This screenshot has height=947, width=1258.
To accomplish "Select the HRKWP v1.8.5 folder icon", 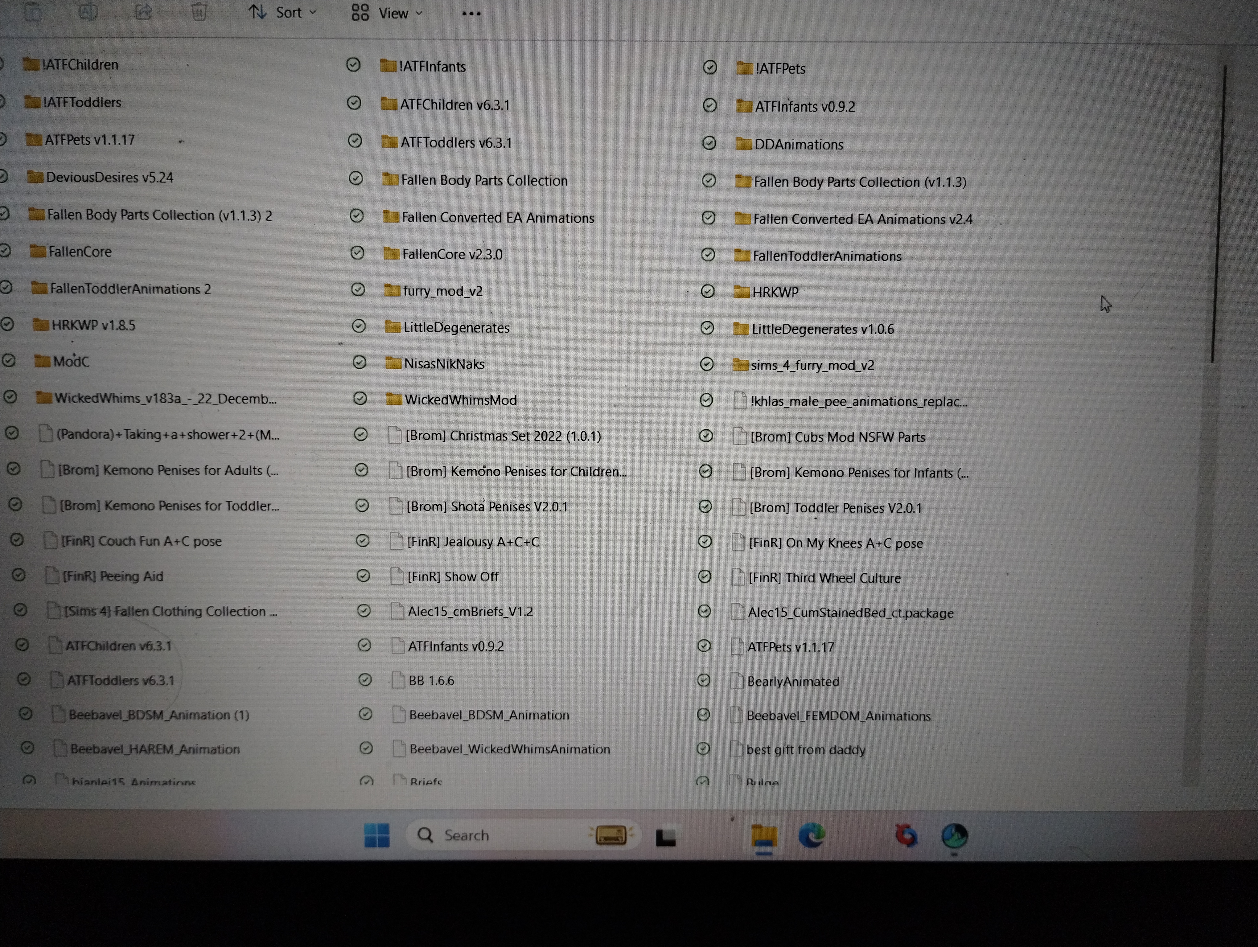I will point(41,325).
